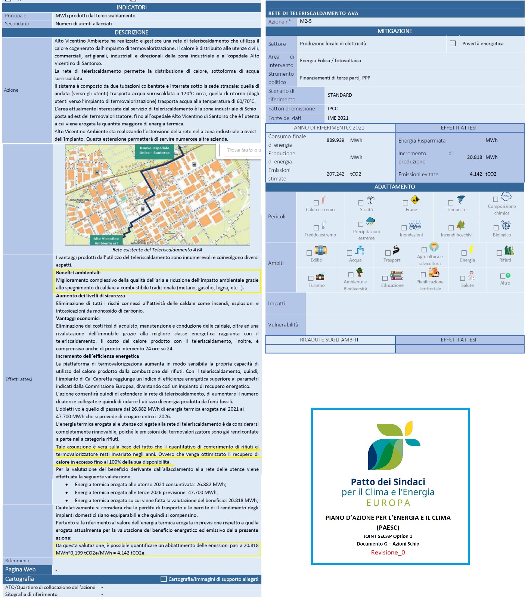Click the Benefici ambientali heading

(x=78, y=273)
